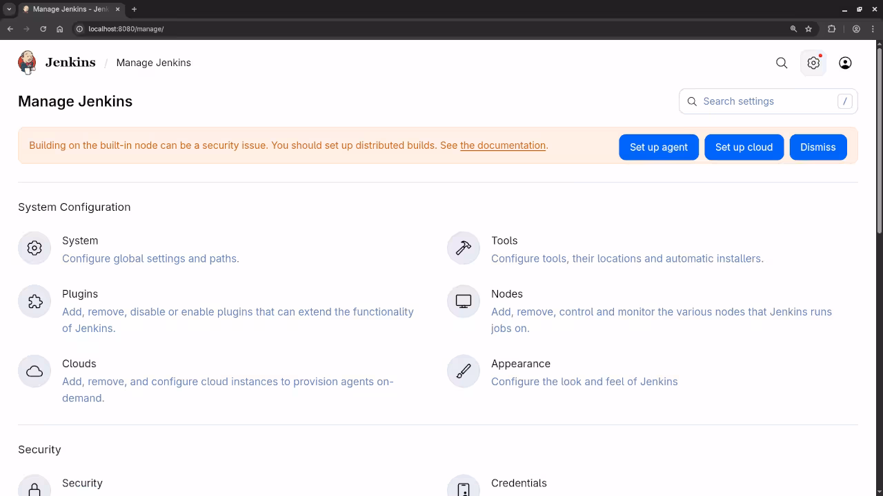Follow the documentation link in the banner
883x496 pixels.
(502, 145)
